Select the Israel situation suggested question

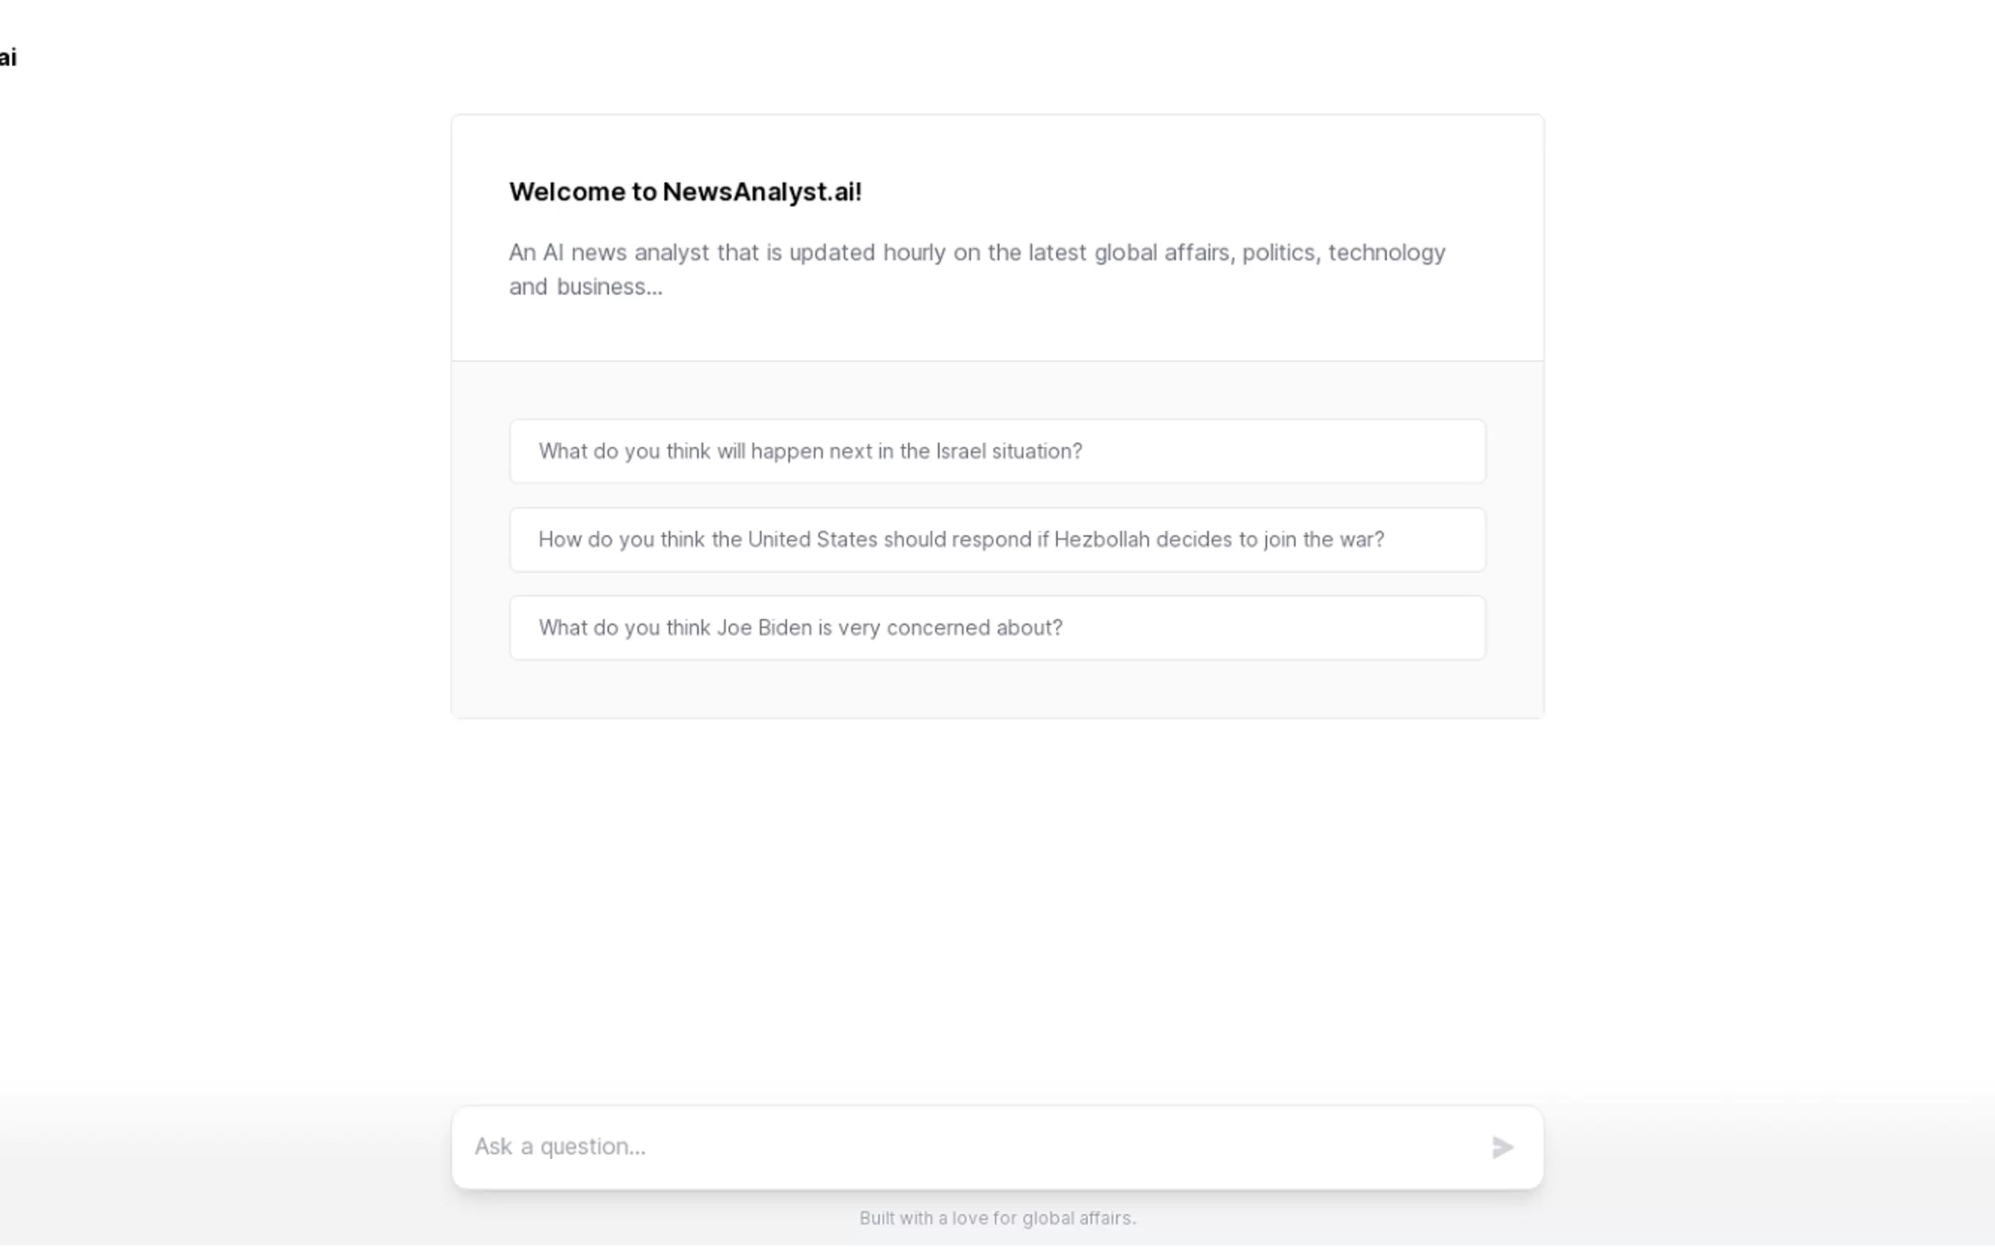(997, 451)
